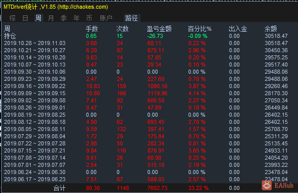This screenshot has width=298, height=193.
Task: Show the 年 yearly statistics tab
Action: (x=76, y=18)
